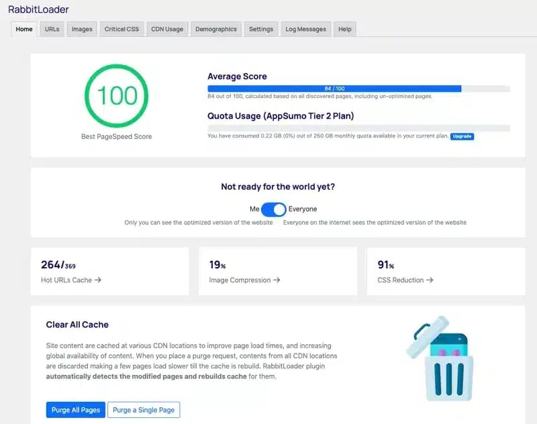537x424 pixels.
Task: Open the Hot URLs Cache link
Action: (71, 280)
